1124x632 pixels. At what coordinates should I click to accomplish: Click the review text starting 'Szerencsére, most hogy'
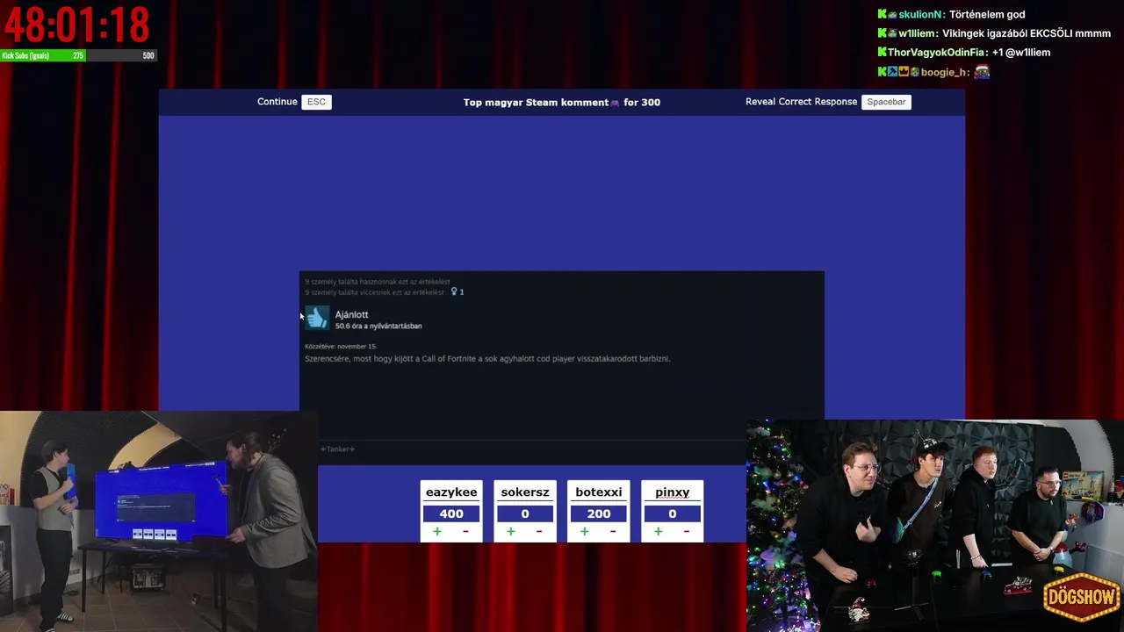click(x=487, y=358)
